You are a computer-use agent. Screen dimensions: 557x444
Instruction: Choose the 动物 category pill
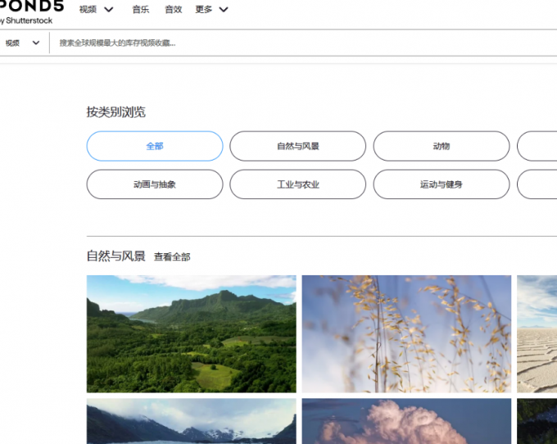441,146
